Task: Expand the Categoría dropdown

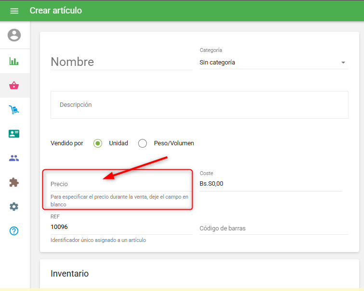Action: click(x=270, y=63)
